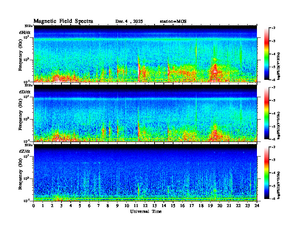Viewport: 306px width, 236px height.
Task: Click the hour tick label "19" on time axis
Action: tap(210, 206)
